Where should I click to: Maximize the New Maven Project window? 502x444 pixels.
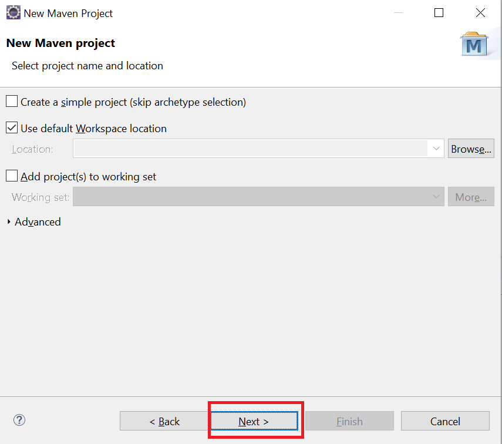[439, 13]
